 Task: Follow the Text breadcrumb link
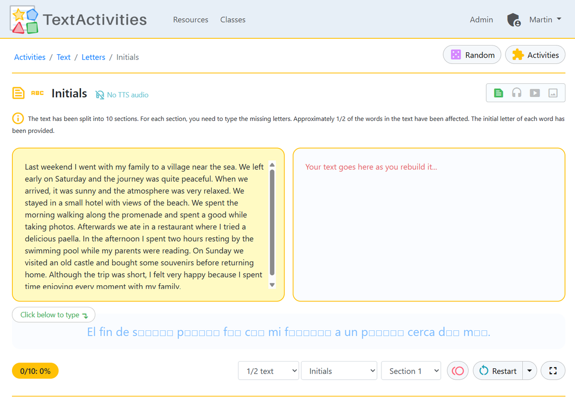click(63, 57)
